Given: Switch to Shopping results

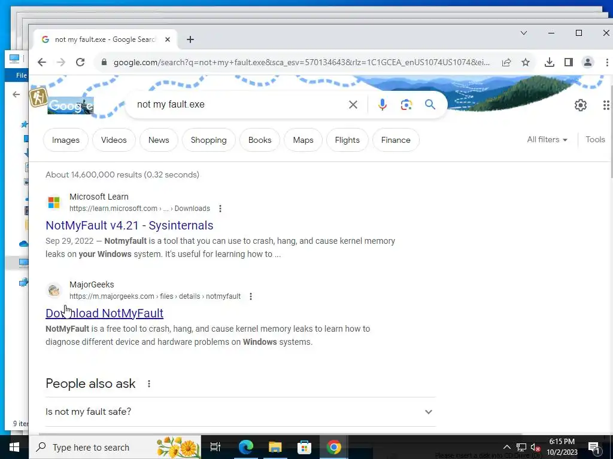Looking at the screenshot, I should 209,140.
